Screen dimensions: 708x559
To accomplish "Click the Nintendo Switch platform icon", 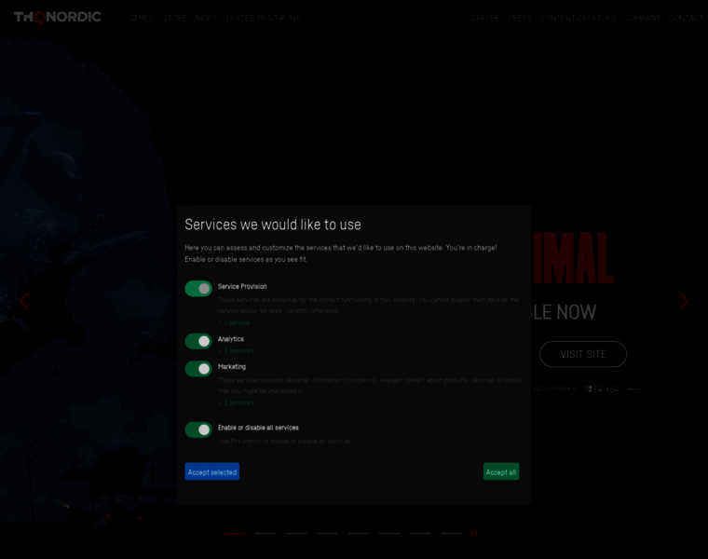I will 602,389.
